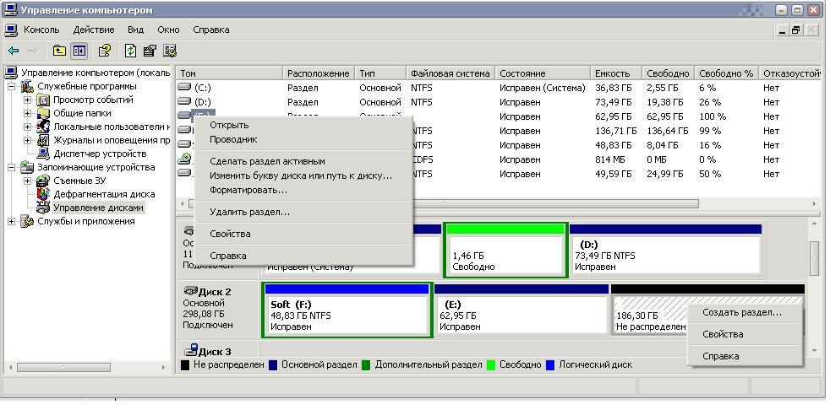
Task: Collapse the Запоминающие устройства node
Action: [12, 168]
